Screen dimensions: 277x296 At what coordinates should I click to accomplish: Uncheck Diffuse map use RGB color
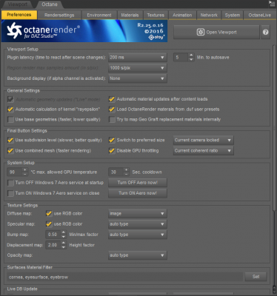(x=49, y=213)
